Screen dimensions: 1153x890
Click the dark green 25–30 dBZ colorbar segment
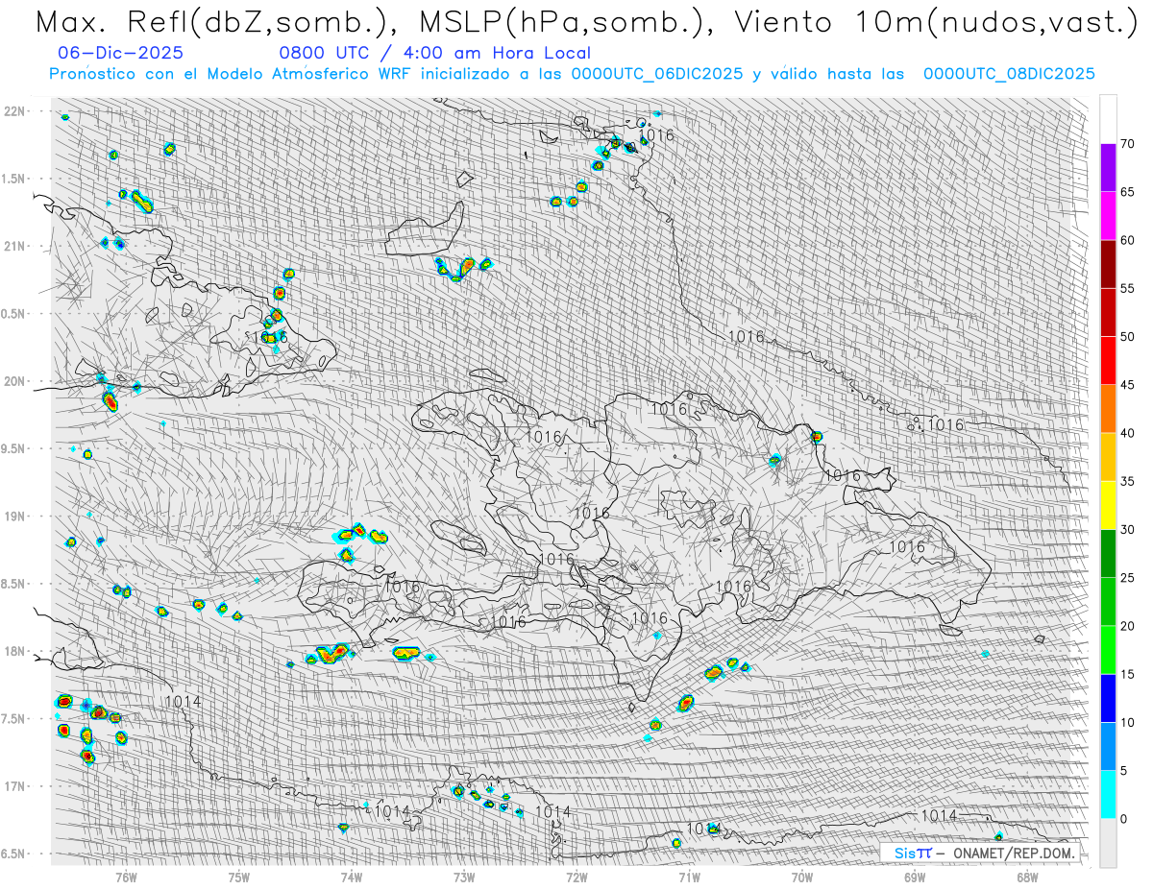coord(1108,553)
